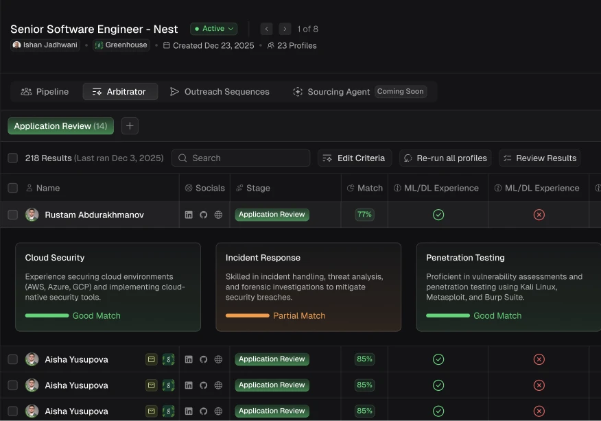Screen dimensions: 601x421
Task: Click the ML/DL green check for Rustam Abdurakhmanov
Action: [x=438, y=215]
